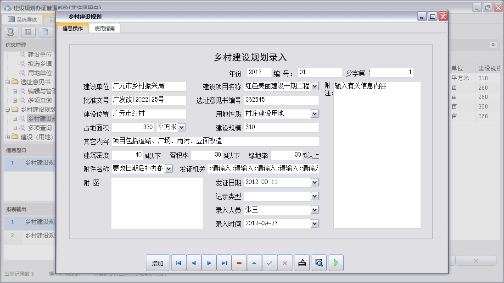
Task: Click the print icon in the toolbar
Action: (302, 262)
